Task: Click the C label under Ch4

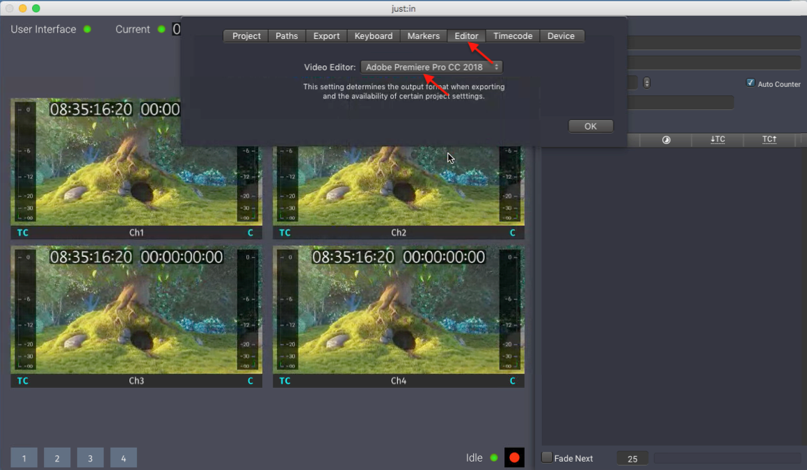Action: [x=512, y=381]
